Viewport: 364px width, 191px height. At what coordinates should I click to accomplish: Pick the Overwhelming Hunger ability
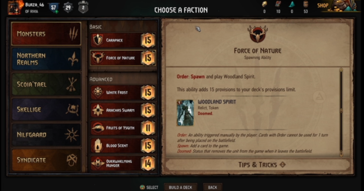(x=123, y=163)
